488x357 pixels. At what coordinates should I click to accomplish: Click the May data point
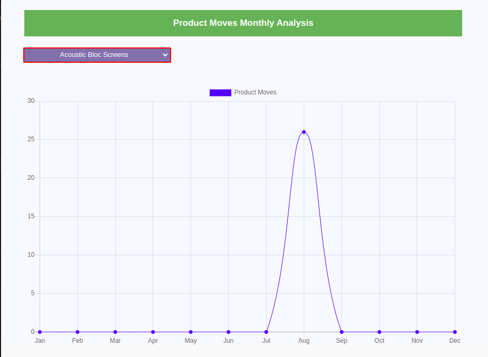(191, 332)
